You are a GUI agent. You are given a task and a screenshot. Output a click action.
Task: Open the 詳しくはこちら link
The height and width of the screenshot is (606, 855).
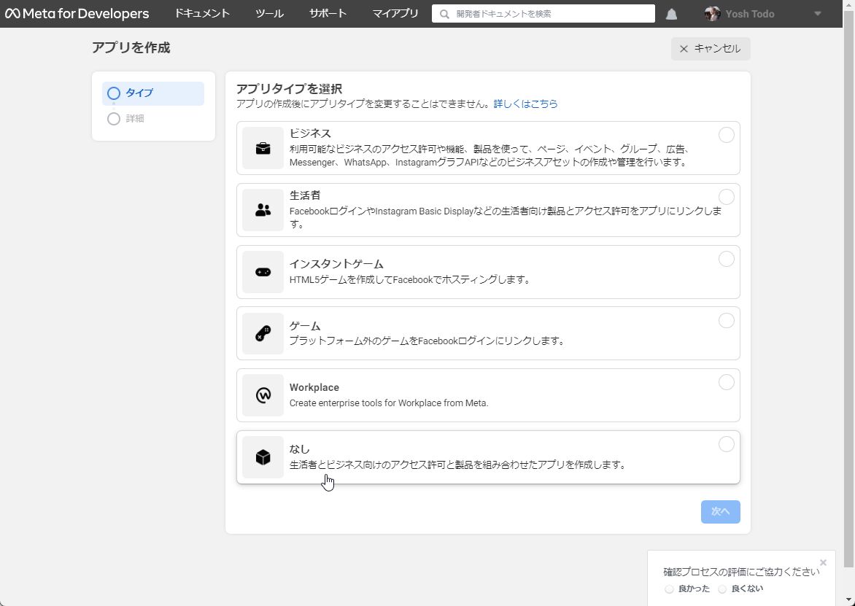click(x=525, y=104)
